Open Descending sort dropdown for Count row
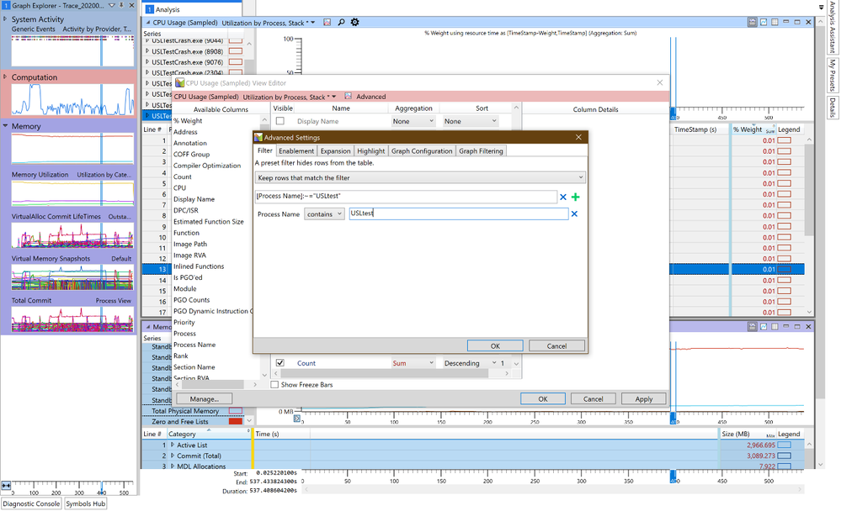The image size is (841, 511). coord(471,363)
